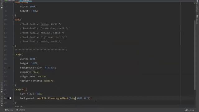Click on '-webkit-linear-gradient' text
Viewport: 199px width, 112px height.
[53, 98]
